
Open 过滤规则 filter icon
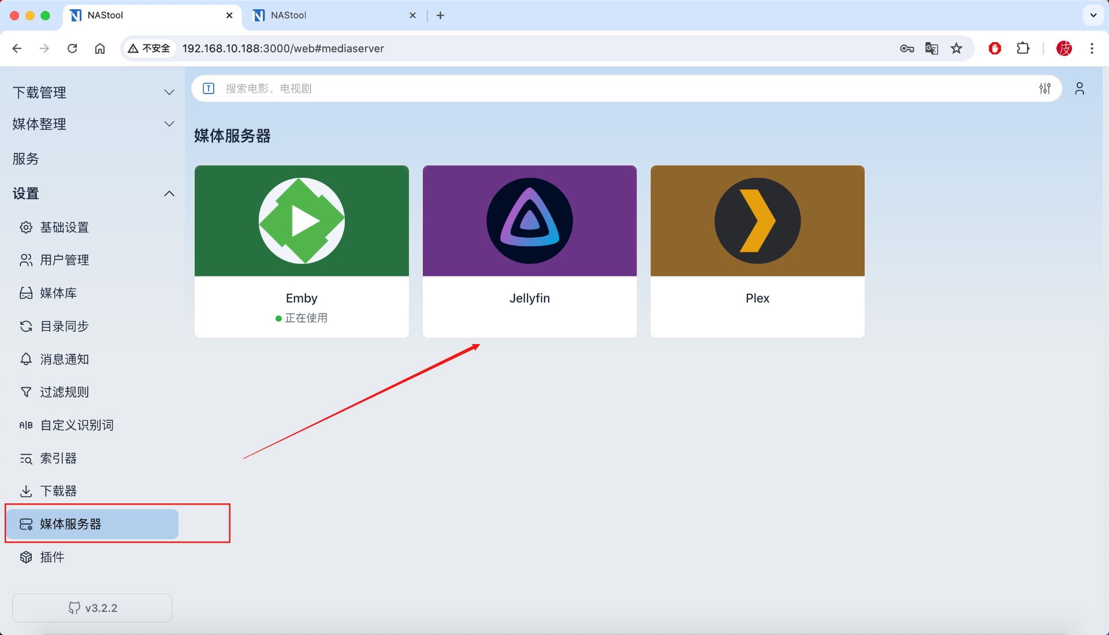[26, 392]
